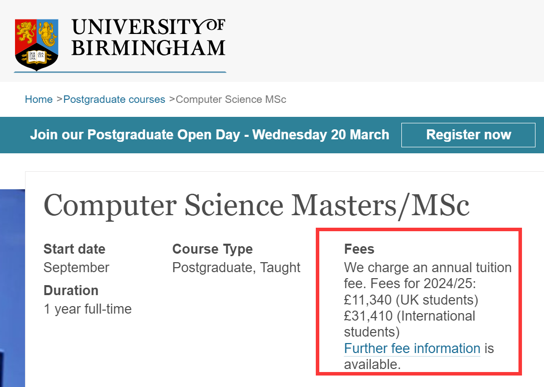Click the Register now button
This screenshot has width=544, height=387.
click(x=468, y=135)
